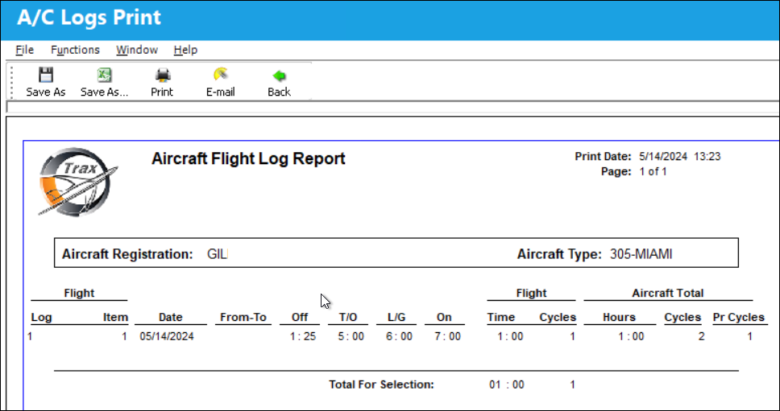Viewport: 780px width, 411px height.
Task: Click the T/O column header
Action: tap(348, 317)
